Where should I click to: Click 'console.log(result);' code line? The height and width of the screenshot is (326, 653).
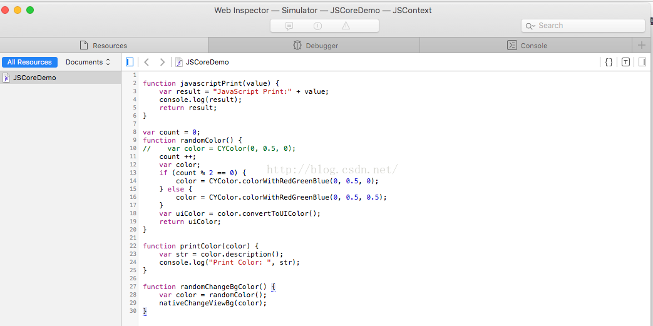coord(200,99)
